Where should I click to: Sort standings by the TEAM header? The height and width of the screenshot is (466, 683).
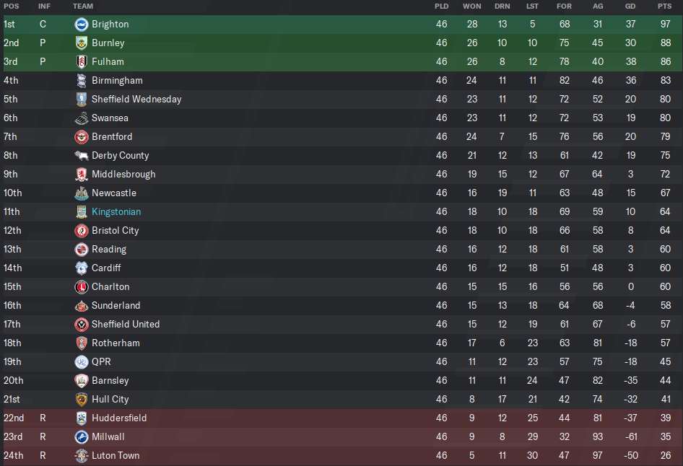click(83, 6)
